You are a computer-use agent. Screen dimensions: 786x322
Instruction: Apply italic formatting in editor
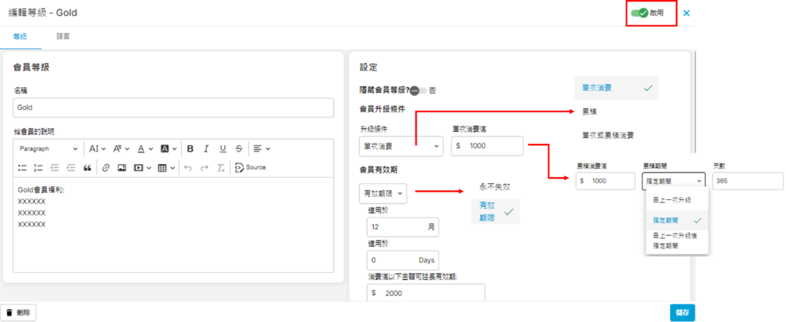[206, 149]
